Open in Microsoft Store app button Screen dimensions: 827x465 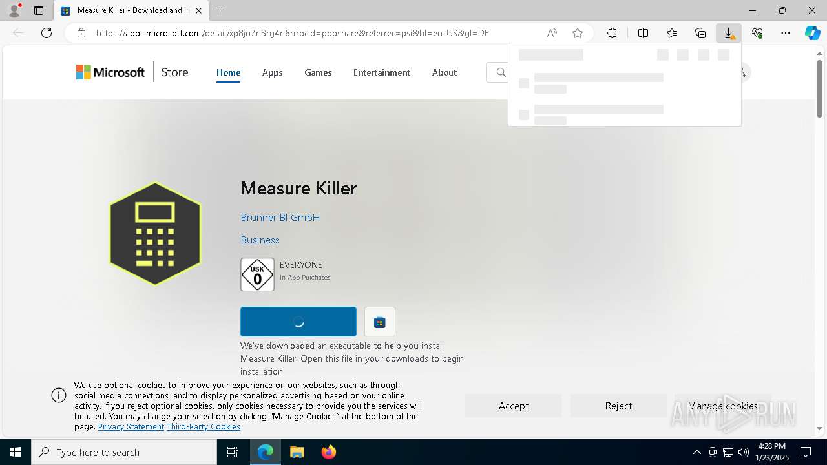pos(380,322)
